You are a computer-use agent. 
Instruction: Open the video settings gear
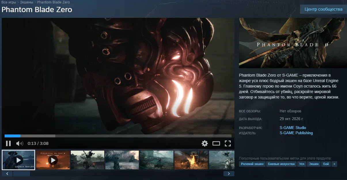(205, 143)
